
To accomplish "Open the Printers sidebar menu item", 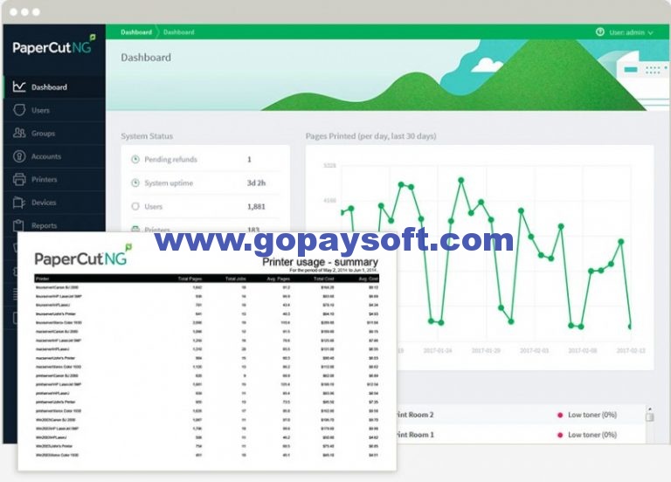I will pos(54,179).
